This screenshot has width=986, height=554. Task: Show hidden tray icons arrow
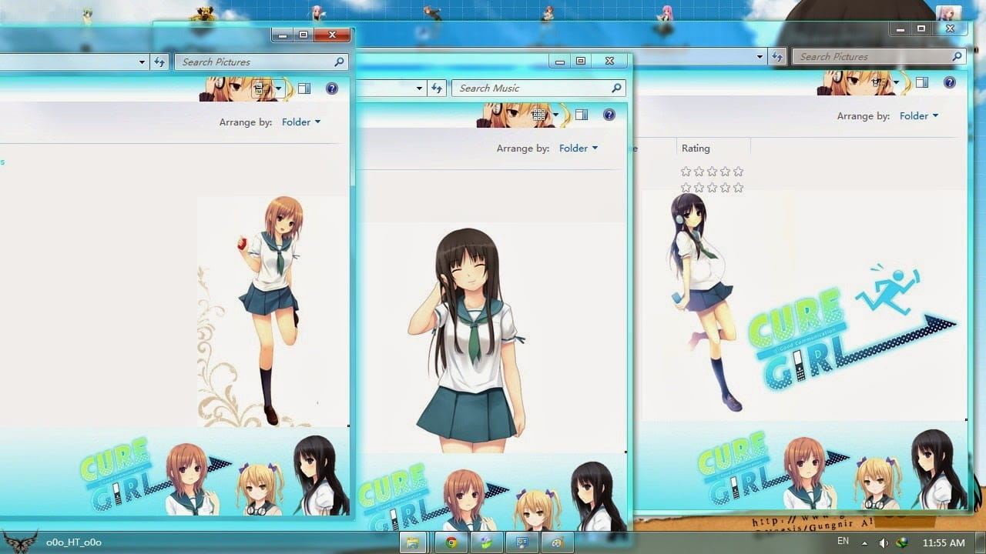point(866,542)
